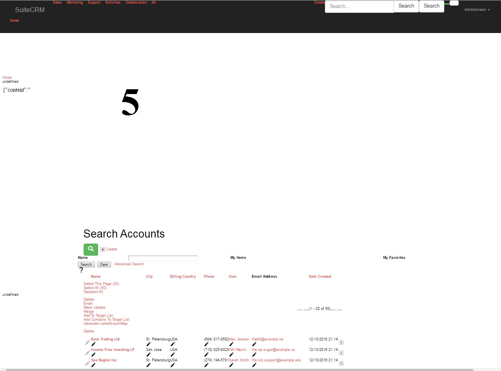This screenshot has height=371, width=501.
Task: Open account Sea Region Inc
Action: [104, 360]
